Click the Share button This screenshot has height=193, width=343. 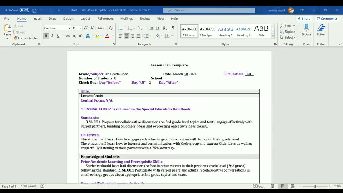pyautogui.click(x=304, y=19)
